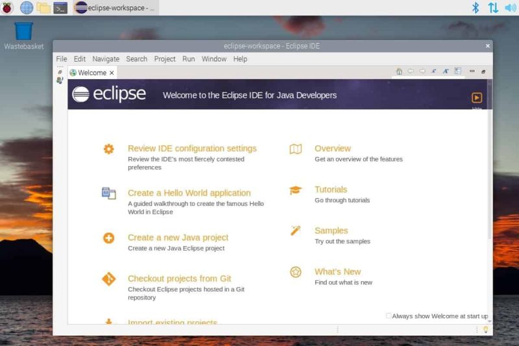Image resolution: width=519 pixels, height=346 pixels.
Task: Open the Edit menu
Action: [x=79, y=59]
